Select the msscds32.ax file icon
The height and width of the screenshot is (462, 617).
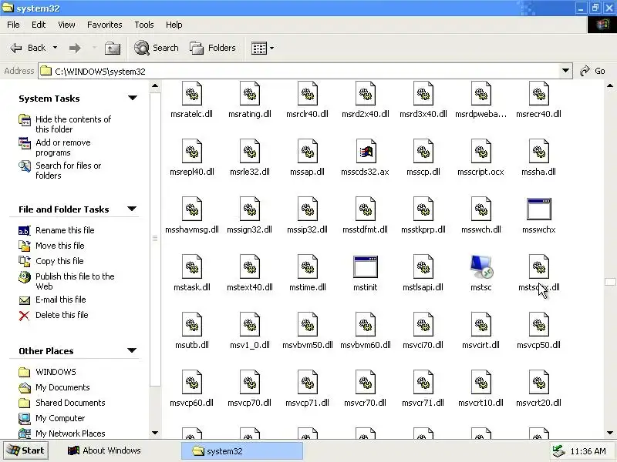366,151
